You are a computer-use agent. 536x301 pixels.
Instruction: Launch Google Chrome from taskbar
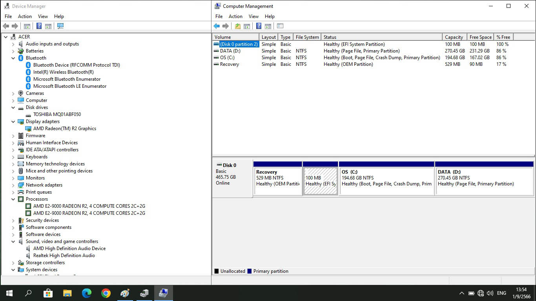click(x=106, y=293)
